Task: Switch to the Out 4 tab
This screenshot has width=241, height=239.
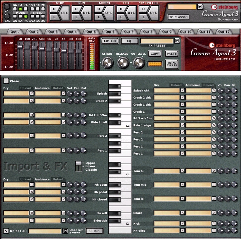Action: (72, 32)
